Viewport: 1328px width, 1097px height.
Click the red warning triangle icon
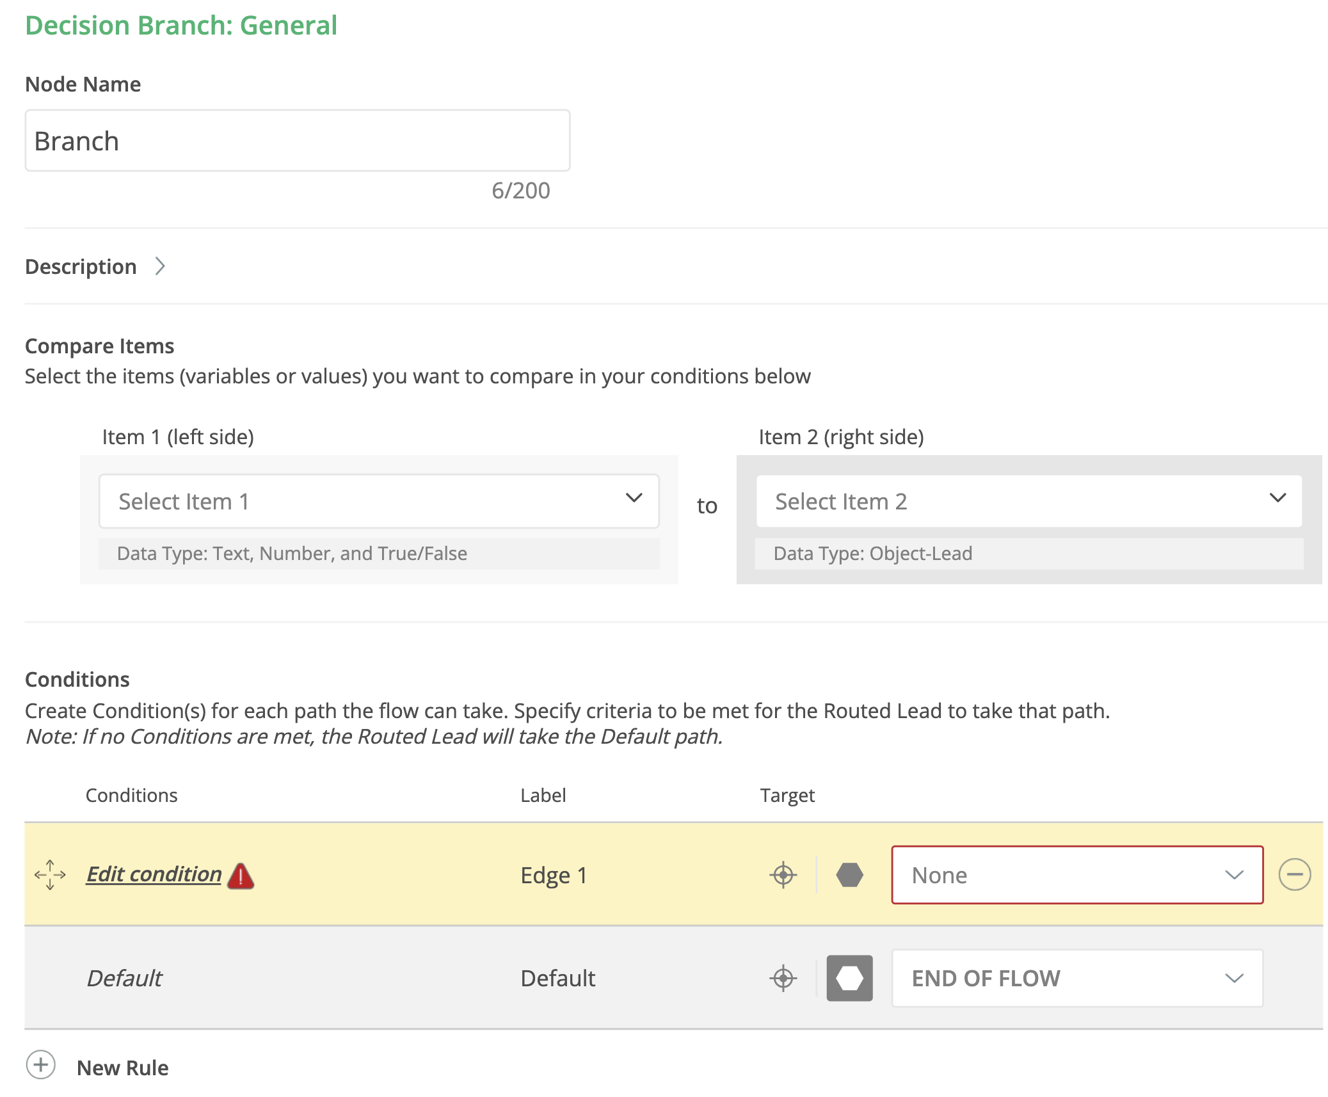pos(241,876)
